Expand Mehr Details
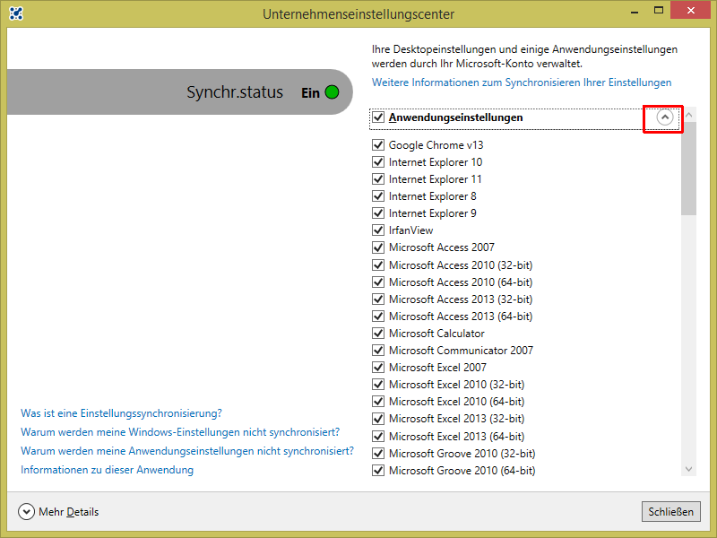The image size is (717, 538). tap(26, 511)
